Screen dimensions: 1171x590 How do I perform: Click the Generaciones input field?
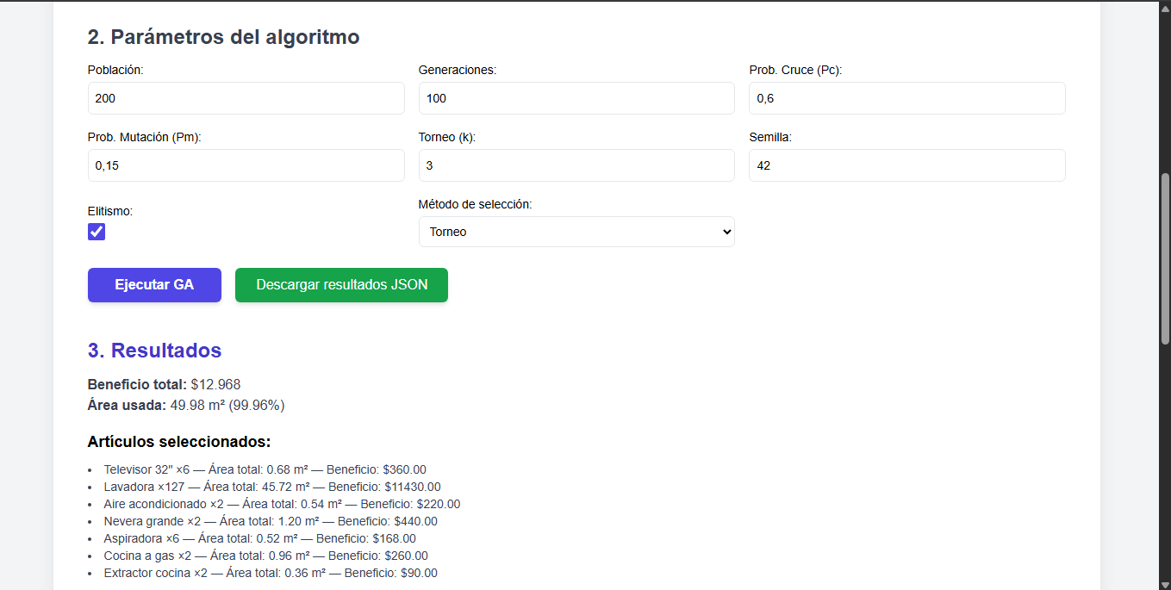(x=576, y=98)
